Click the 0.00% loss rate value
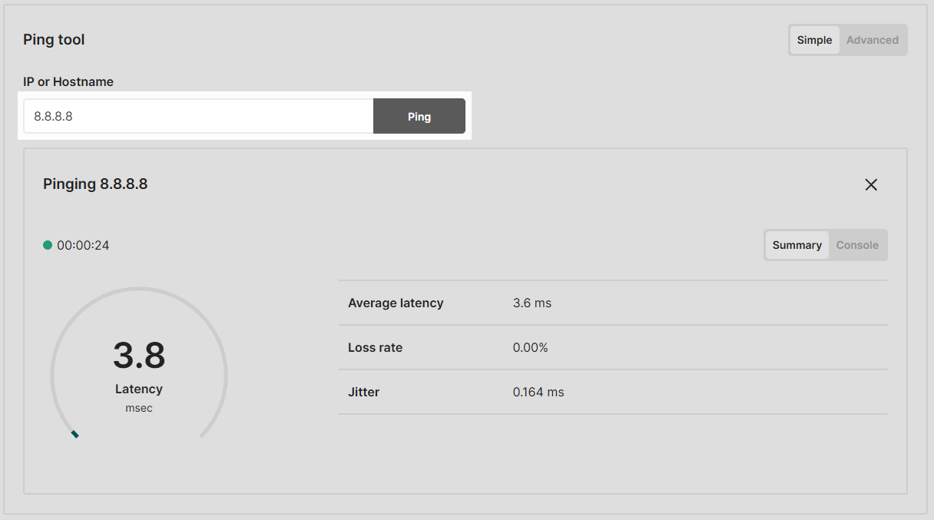This screenshot has height=520, width=934. click(x=530, y=347)
